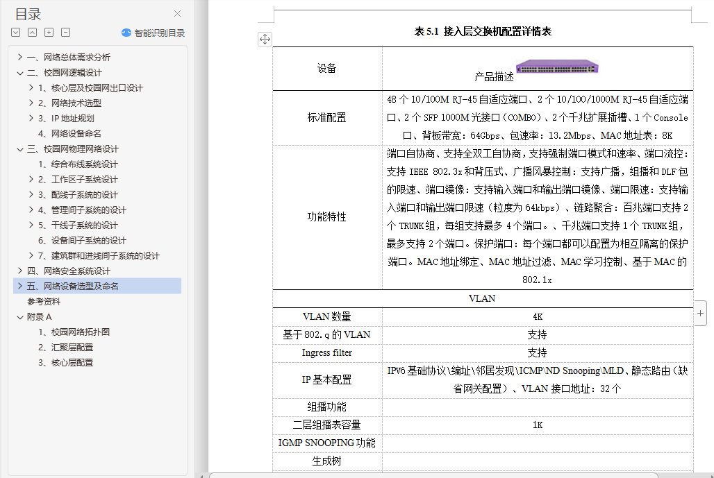Open 2、工作区子系统设计 section
The image size is (714, 478).
tap(78, 180)
